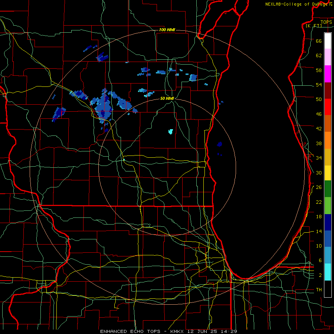
Task: Click the 'TH' threshold legend label
Action: pyautogui.click(x=319, y=290)
